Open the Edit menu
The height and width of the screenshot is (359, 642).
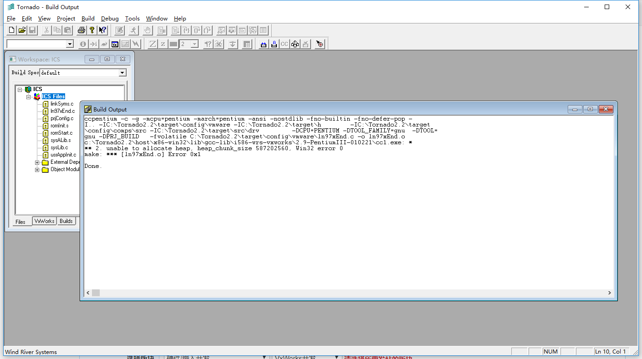[x=27, y=19]
